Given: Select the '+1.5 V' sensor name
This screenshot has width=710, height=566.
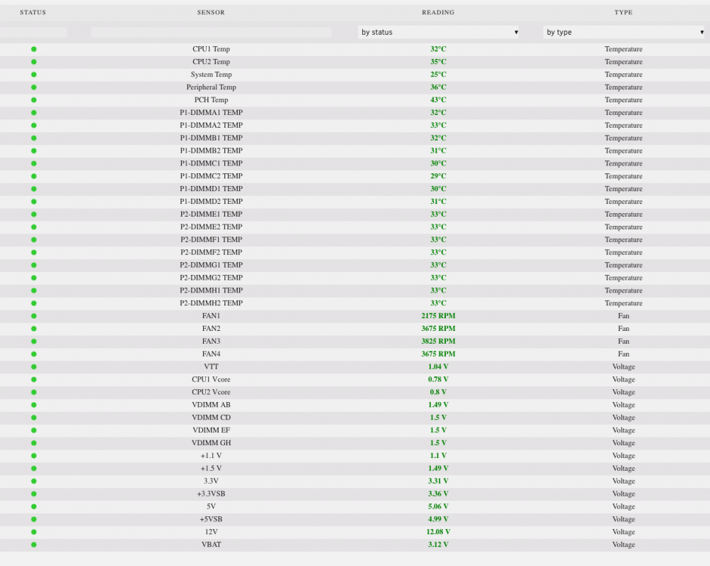Looking at the screenshot, I should (211, 468).
